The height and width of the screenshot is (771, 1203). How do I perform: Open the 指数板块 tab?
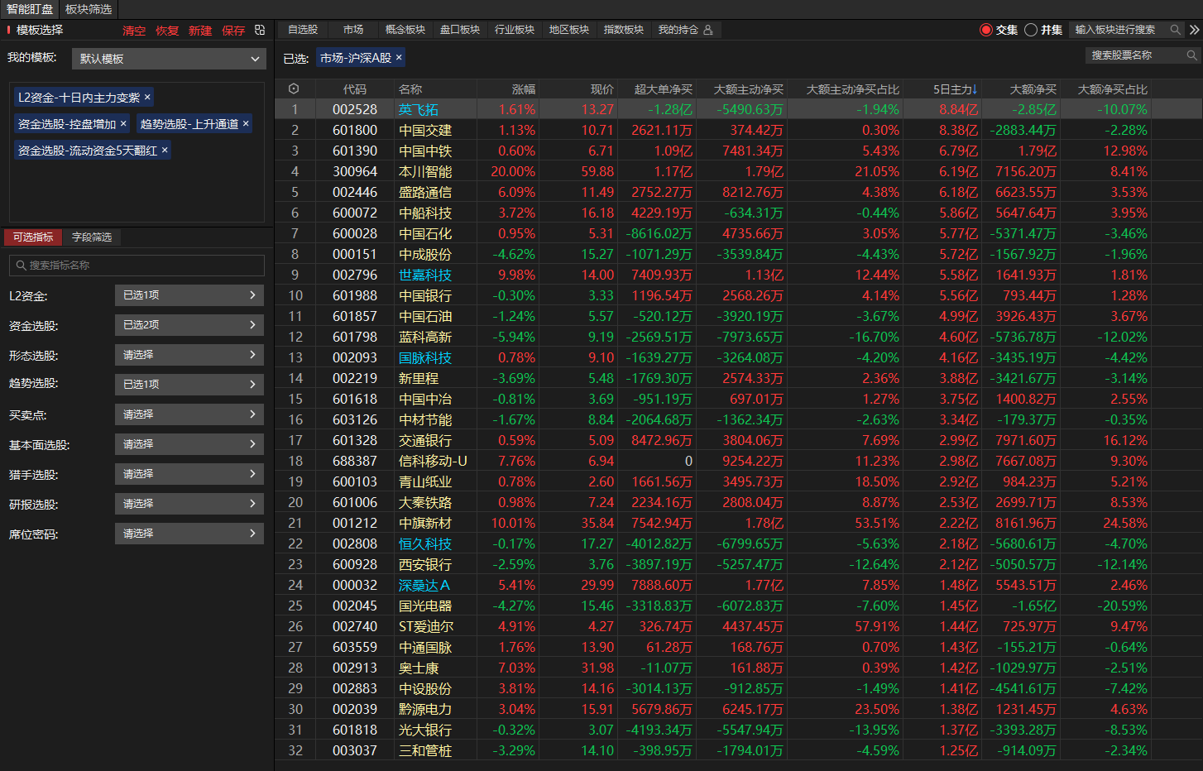pos(624,30)
